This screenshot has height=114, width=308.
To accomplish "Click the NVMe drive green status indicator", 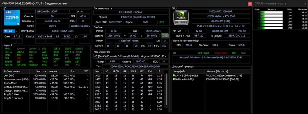I will pos(174,79).
